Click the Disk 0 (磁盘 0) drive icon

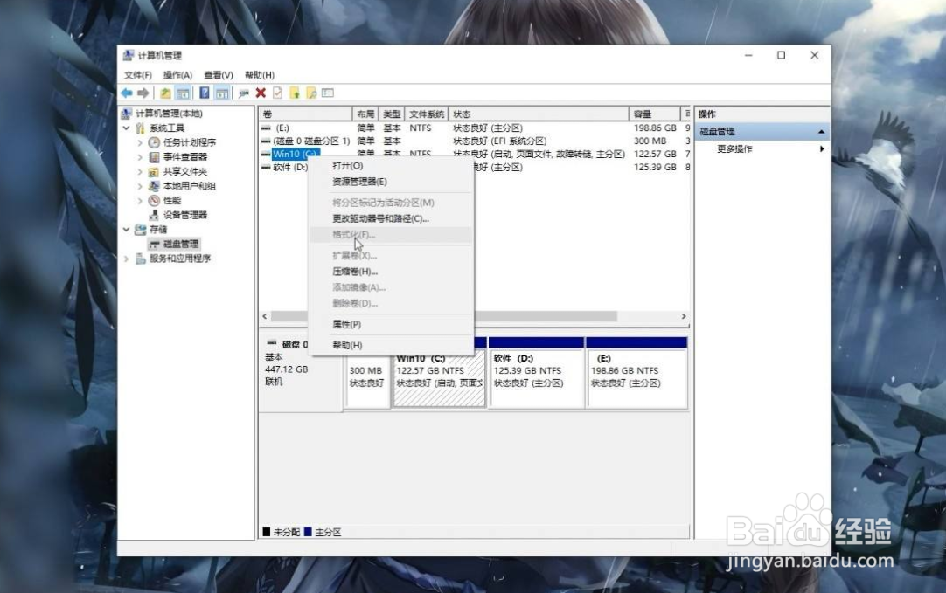click(x=272, y=343)
